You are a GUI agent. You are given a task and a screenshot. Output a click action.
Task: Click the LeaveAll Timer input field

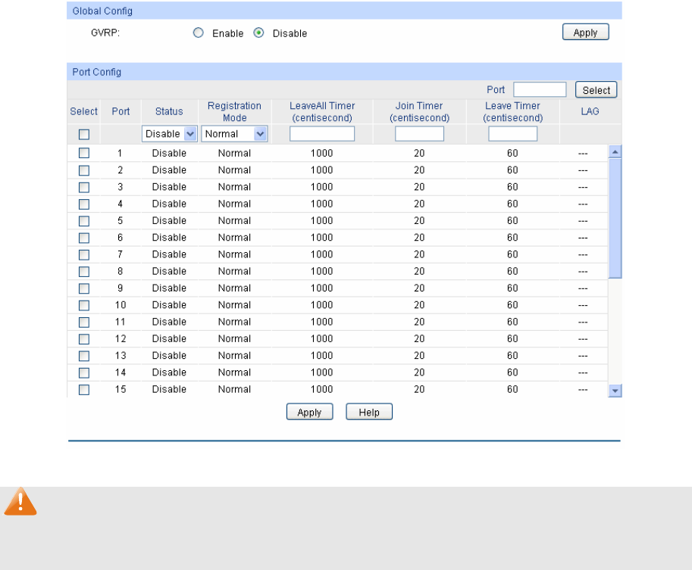(321, 133)
